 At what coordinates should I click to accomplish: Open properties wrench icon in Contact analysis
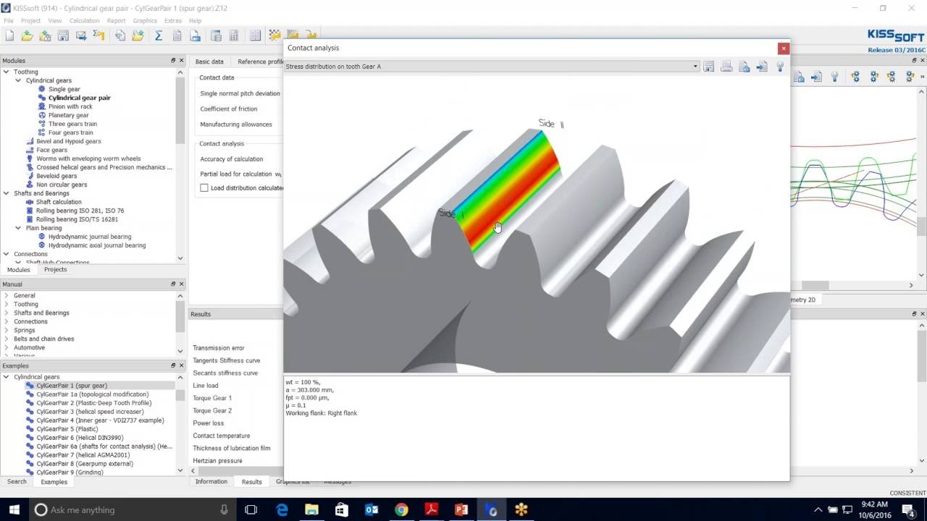pos(780,67)
